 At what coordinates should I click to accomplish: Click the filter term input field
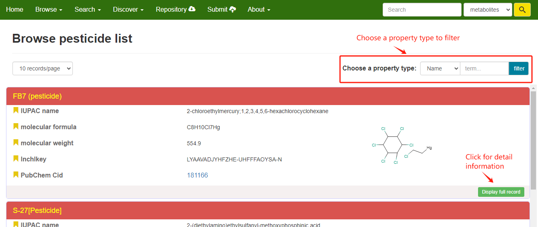(x=484, y=68)
